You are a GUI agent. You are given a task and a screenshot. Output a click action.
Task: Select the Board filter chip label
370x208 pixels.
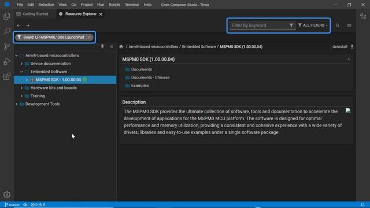coord(54,37)
